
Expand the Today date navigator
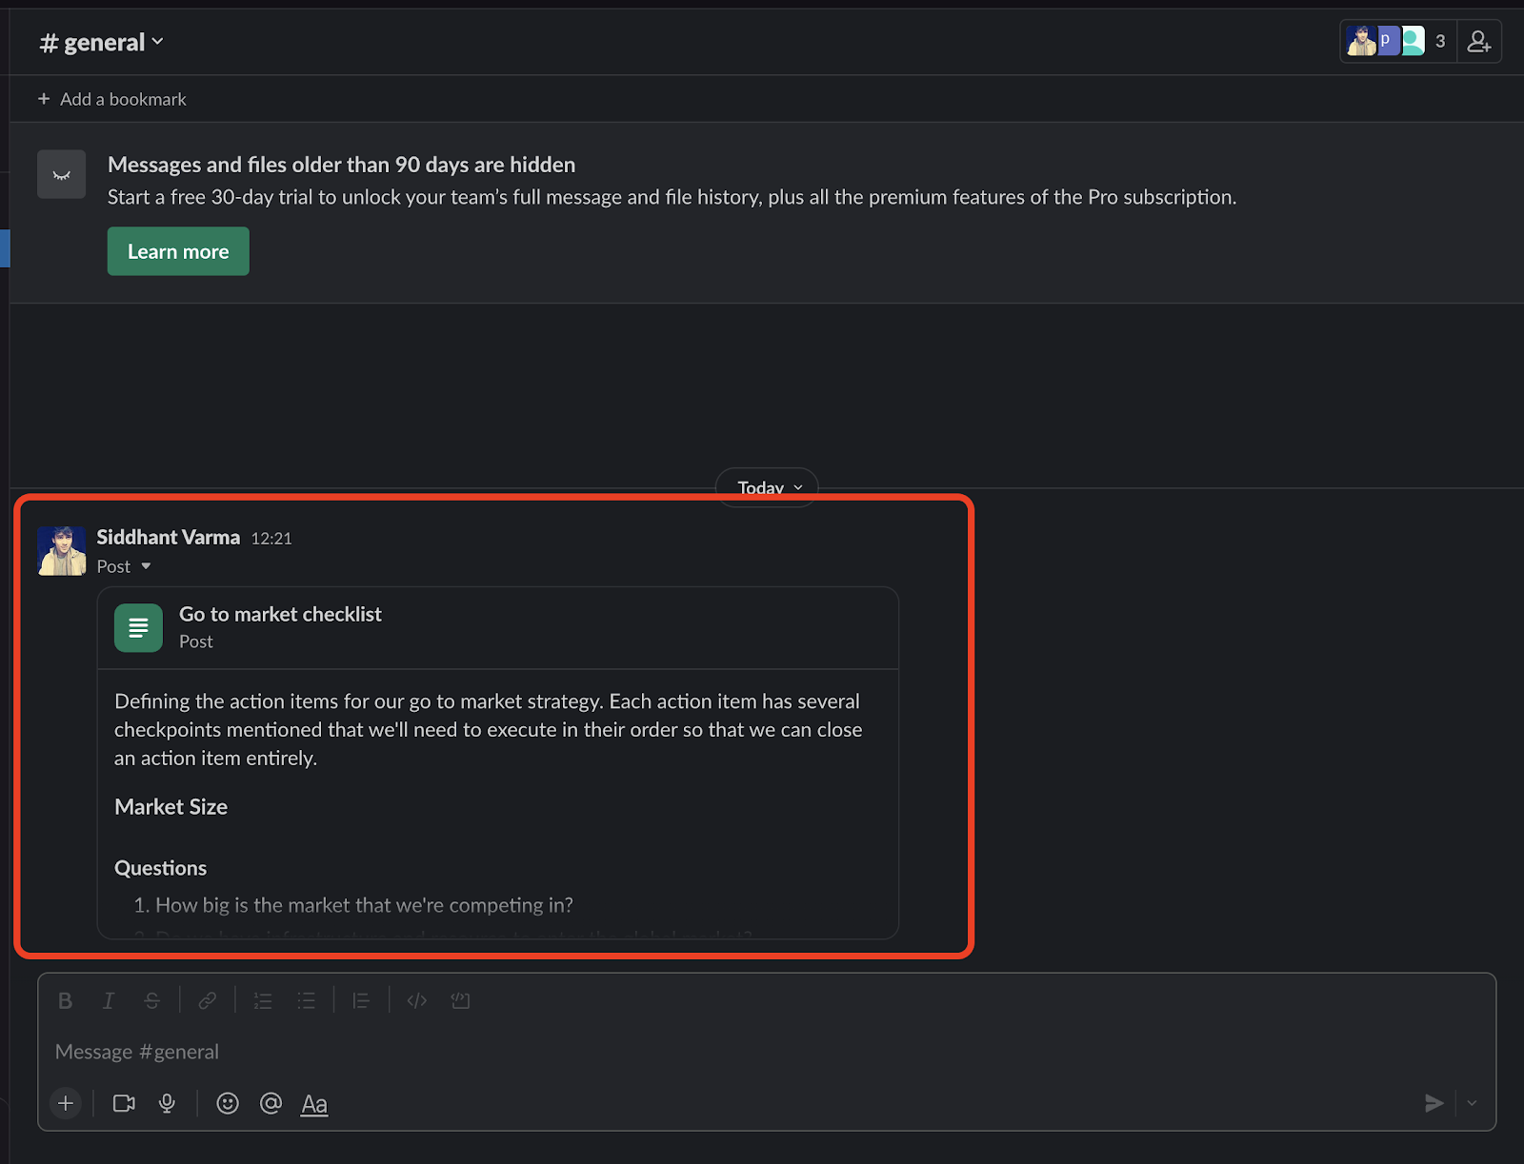click(766, 486)
